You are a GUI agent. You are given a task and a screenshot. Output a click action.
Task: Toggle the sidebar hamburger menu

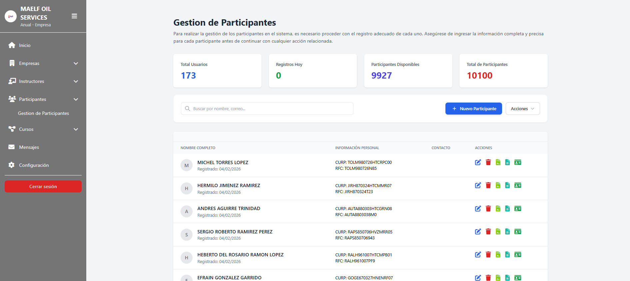click(x=74, y=16)
